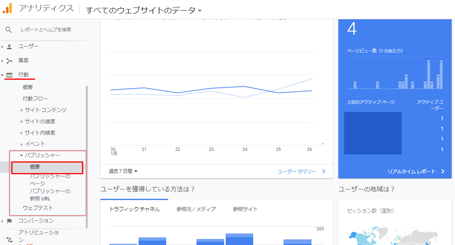Open the ウェブテスト report
The width and height of the screenshot is (455, 245).
pyautogui.click(x=38, y=208)
